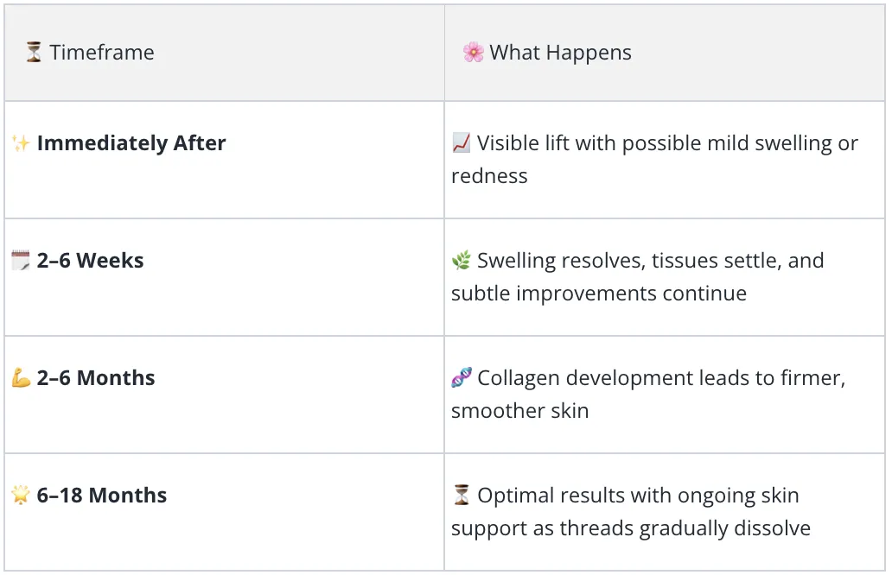Click the pink flower icon in header
This screenshot has height=575, width=892.
point(474,52)
